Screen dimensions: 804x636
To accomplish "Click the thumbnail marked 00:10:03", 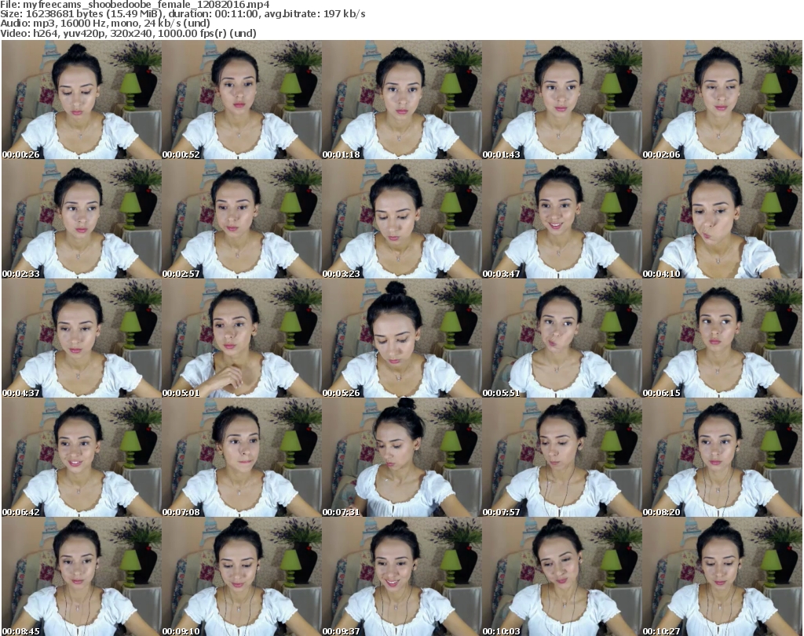I will coord(561,576).
